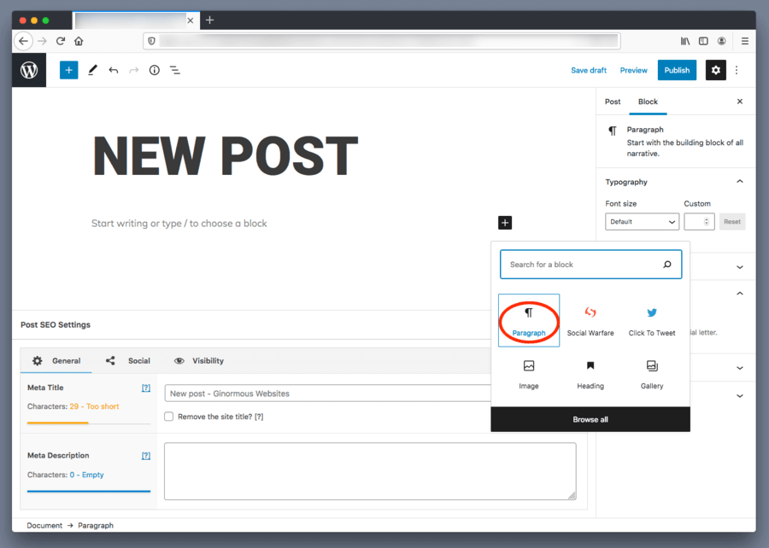Viewport: 769px width, 548px height.
Task: Click the NEW POST title
Action: pos(226,155)
